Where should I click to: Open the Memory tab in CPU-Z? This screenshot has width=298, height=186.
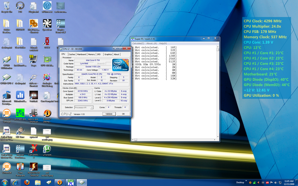click(x=91, y=54)
